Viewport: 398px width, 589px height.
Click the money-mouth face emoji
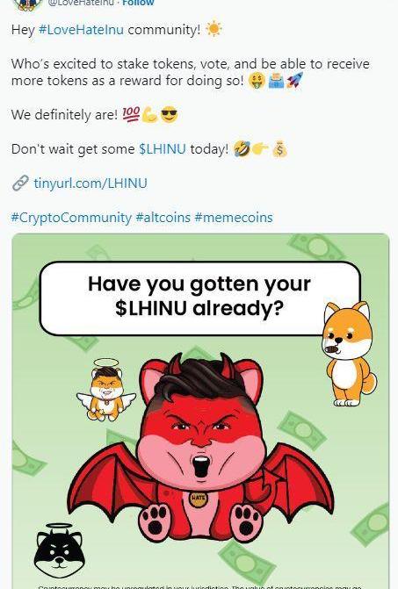[x=257, y=81]
